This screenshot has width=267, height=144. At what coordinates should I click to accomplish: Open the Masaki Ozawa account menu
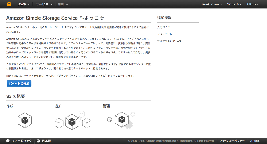pyautogui.click(x=212, y=4)
